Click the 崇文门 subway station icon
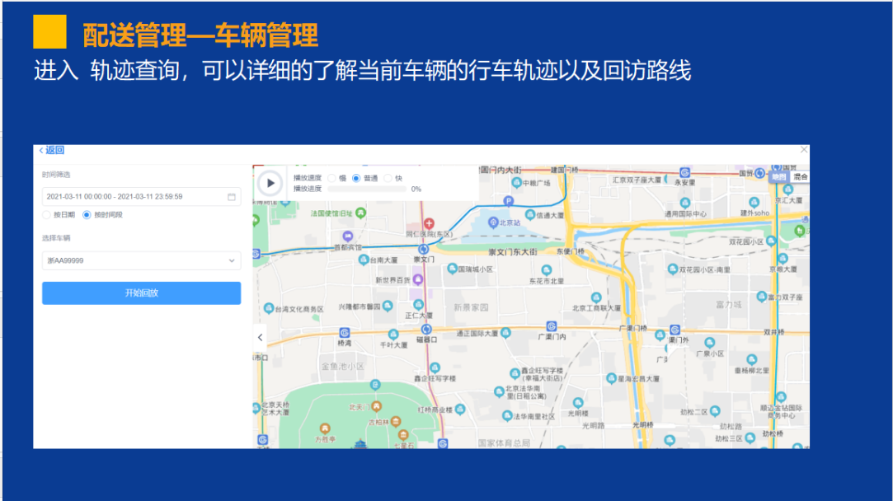The width and height of the screenshot is (893, 501). (x=423, y=250)
